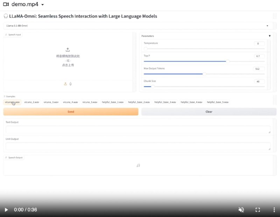Click the Speech Output label

(x=14, y=157)
